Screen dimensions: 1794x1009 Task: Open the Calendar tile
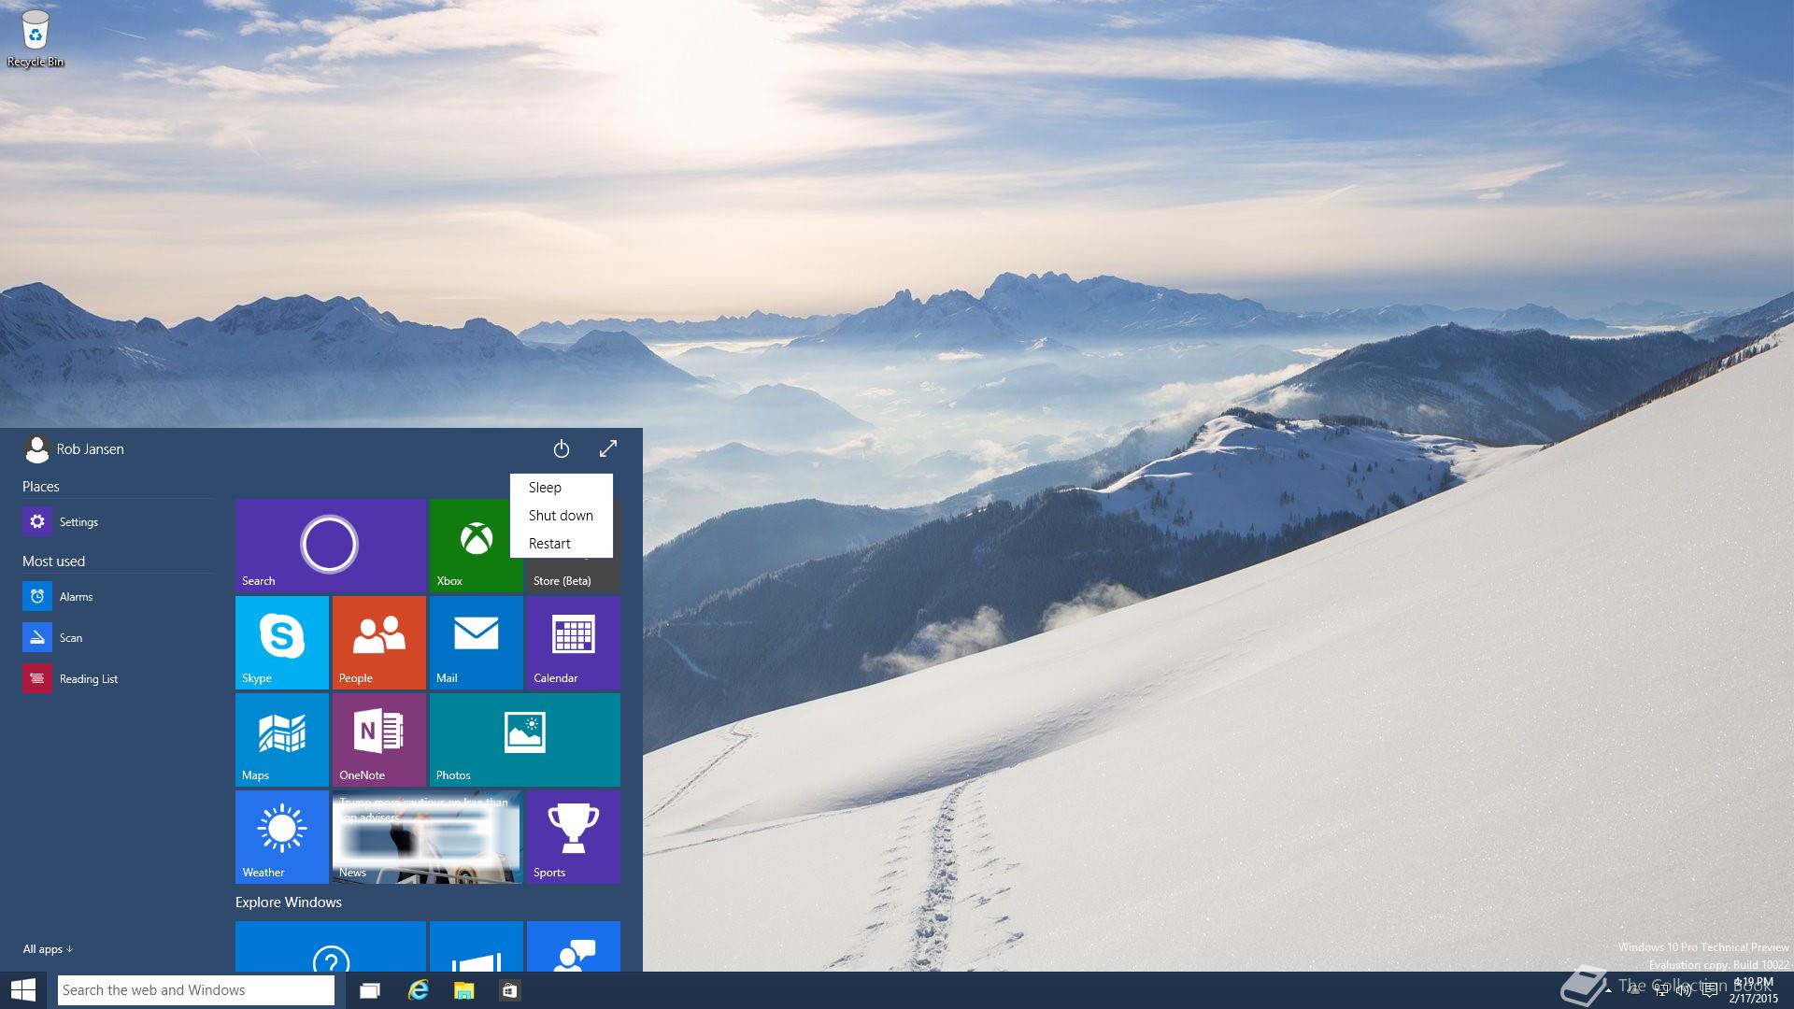(574, 643)
